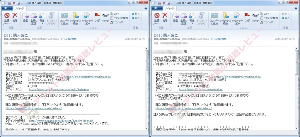The height and width of the screenshot is (137, 300).
Task: Expand Junk Mail dropdown arrow in left window
Action: pos(10,24)
